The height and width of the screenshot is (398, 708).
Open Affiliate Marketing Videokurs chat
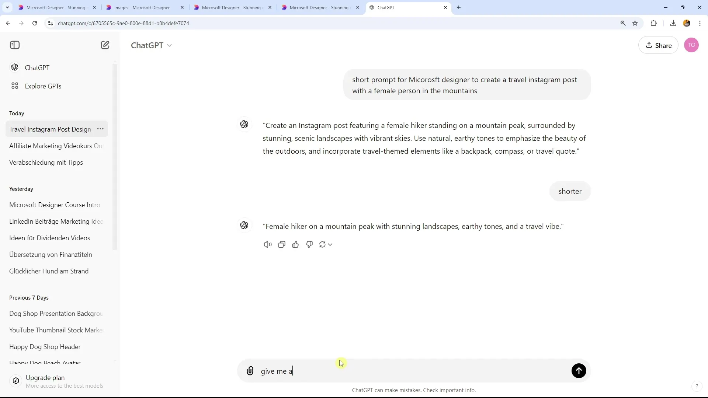click(56, 146)
